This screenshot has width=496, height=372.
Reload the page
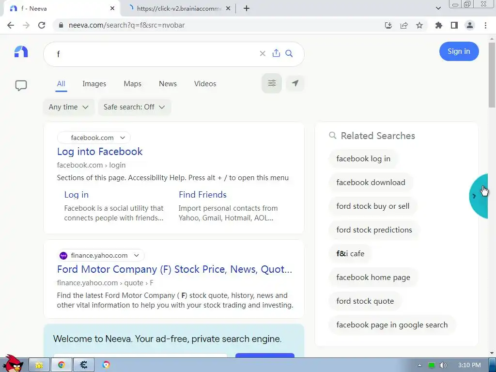[42, 25]
